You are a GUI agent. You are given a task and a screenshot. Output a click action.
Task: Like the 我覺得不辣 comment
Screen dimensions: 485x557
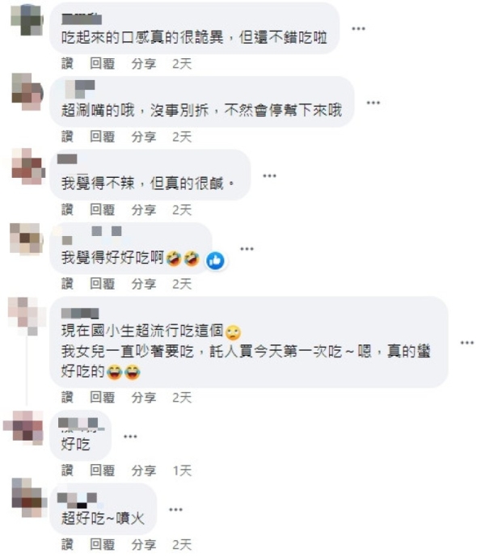click(67, 209)
